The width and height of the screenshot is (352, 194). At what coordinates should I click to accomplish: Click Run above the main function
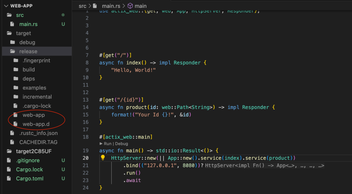(x=107, y=144)
